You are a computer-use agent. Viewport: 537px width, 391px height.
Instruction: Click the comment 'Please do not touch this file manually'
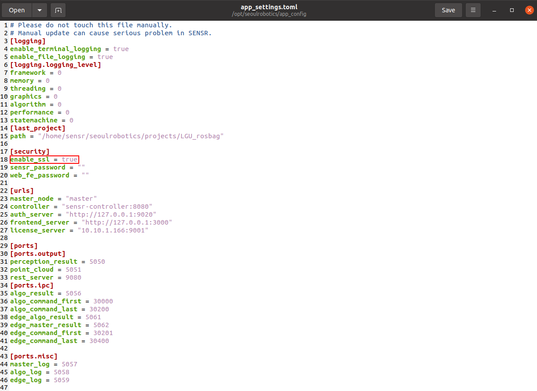[91, 25]
